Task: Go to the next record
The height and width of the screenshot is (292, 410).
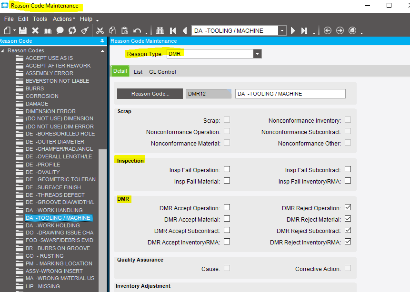Action: pos(293,30)
